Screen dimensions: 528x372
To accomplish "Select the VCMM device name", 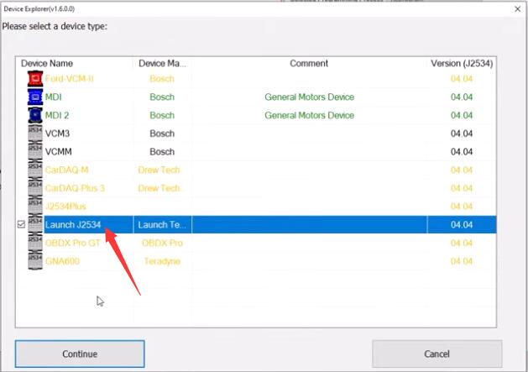I will click(x=58, y=152).
